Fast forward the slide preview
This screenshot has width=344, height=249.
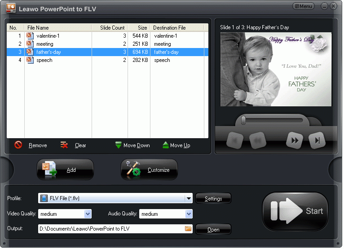(295, 140)
